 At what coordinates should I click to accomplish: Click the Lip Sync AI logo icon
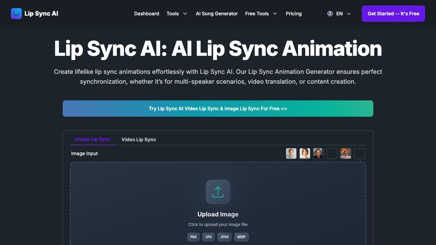16,14
